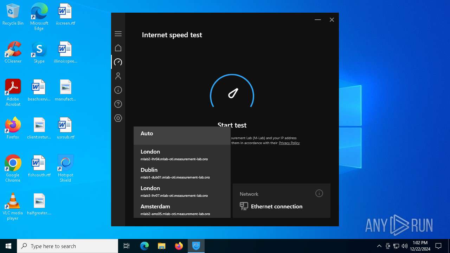
Task: Open iiscreen.rtf desktop file
Action: click(65, 15)
